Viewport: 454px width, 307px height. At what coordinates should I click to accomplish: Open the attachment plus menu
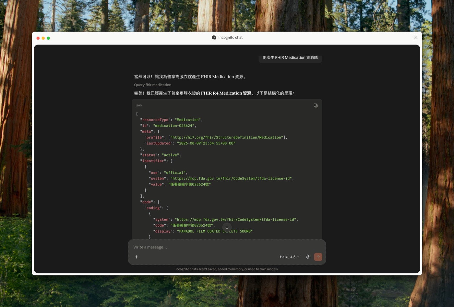(x=137, y=257)
